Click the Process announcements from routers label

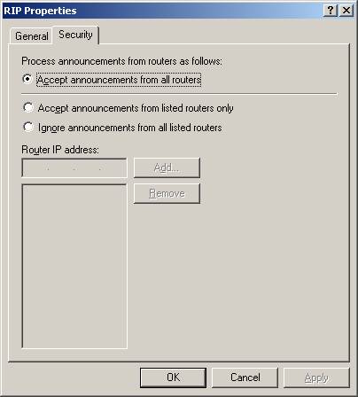click(121, 61)
